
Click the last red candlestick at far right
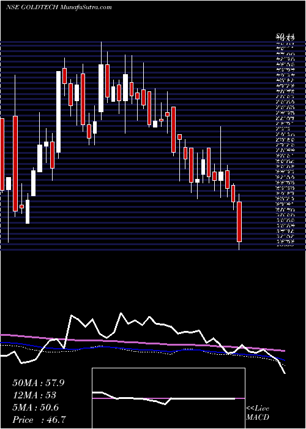(239, 222)
